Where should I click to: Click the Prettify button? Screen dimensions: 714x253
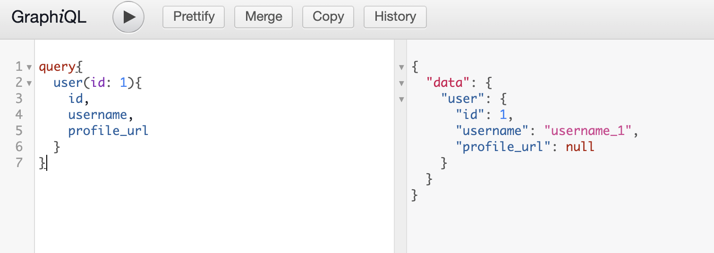click(194, 17)
